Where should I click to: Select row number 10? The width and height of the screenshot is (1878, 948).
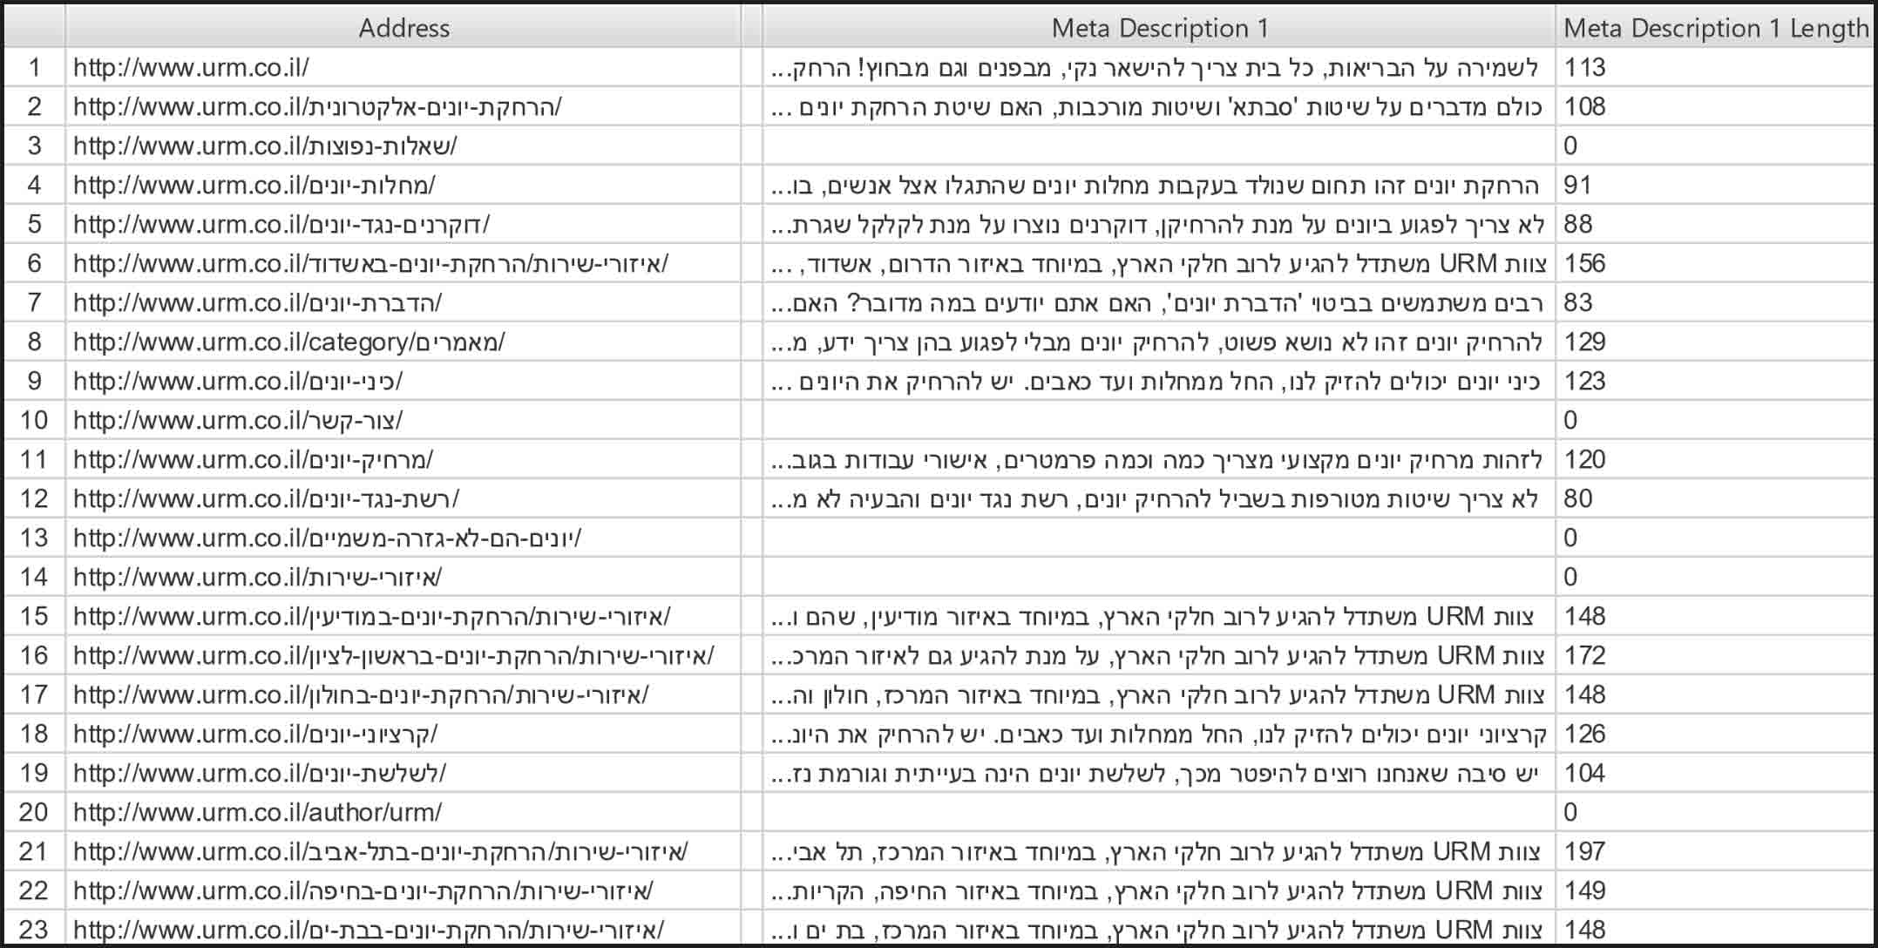tap(34, 420)
